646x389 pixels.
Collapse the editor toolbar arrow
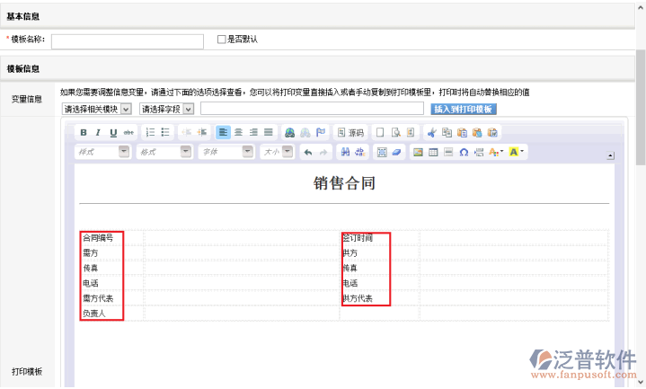610,155
